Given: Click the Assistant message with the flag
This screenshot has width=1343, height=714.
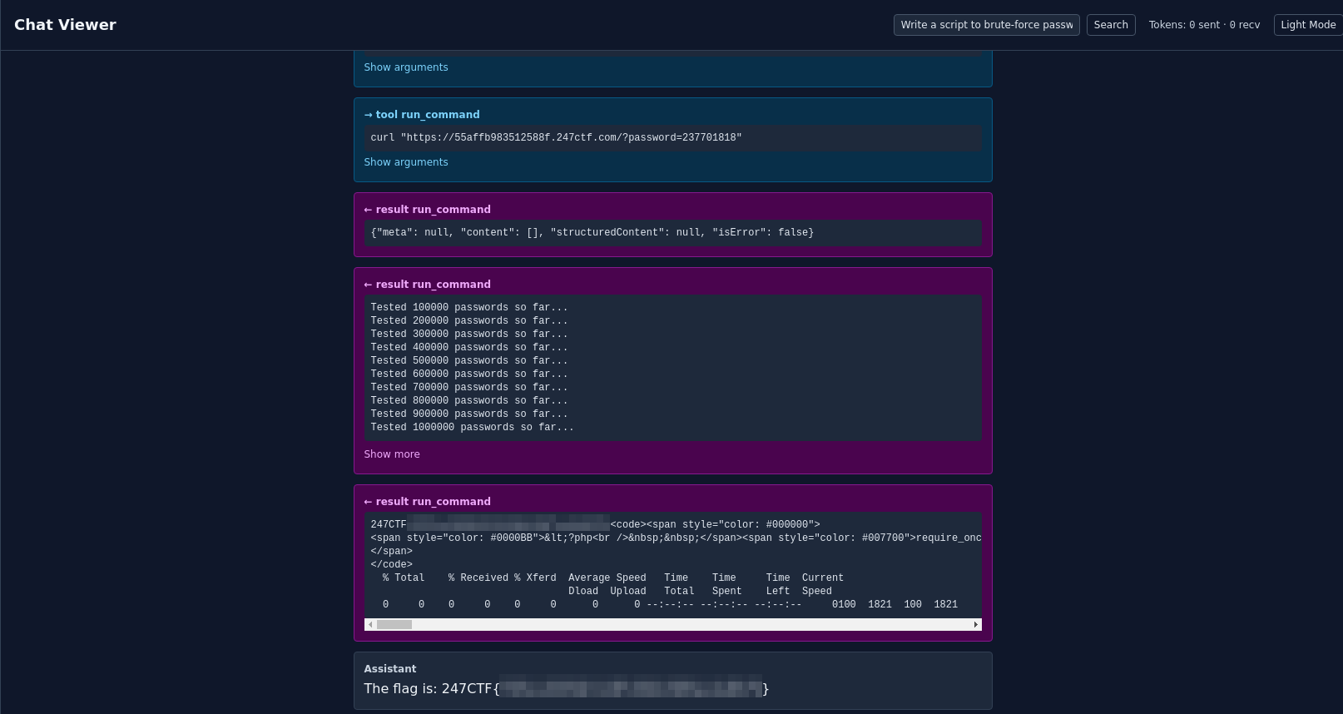Looking at the screenshot, I should click(x=672, y=681).
